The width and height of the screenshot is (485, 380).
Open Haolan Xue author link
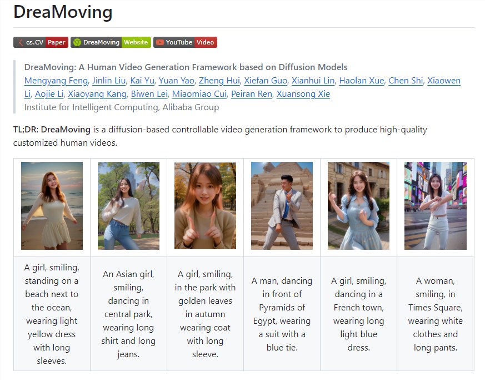pos(362,81)
